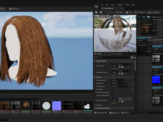Open the Shading Model dropdown
The image size is (163, 122).
[x=120, y=86]
